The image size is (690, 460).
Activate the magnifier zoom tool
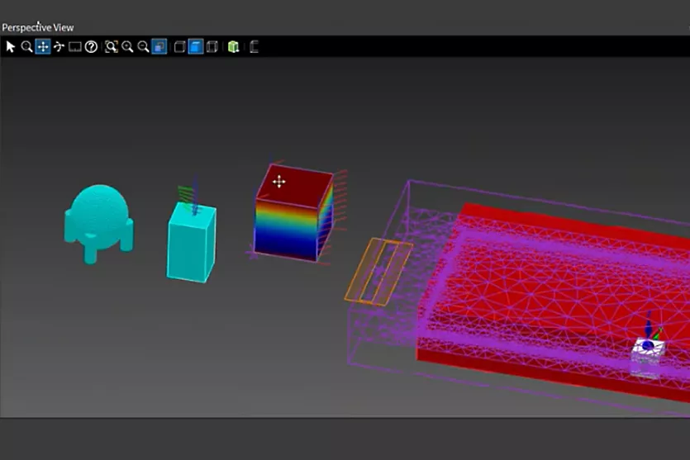point(26,47)
